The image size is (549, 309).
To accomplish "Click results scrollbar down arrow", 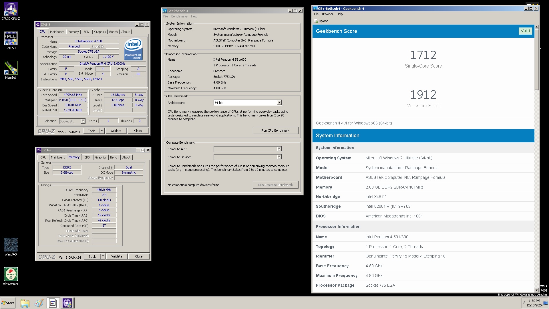I will [x=536, y=290].
